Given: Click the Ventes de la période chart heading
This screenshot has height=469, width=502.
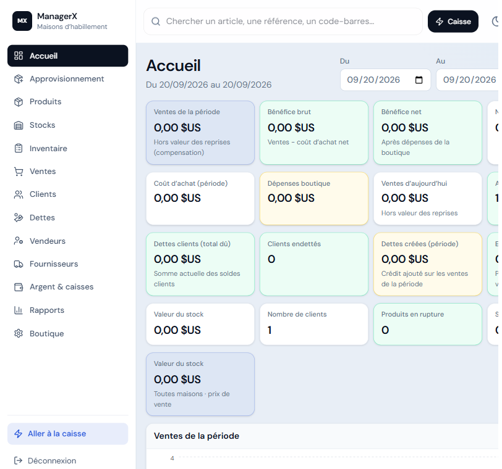Looking at the screenshot, I should 197,436.
